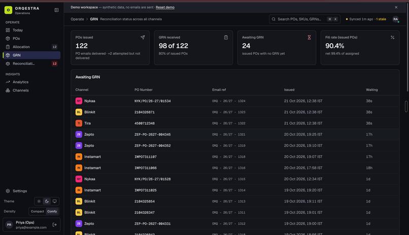The height and width of the screenshot is (235, 409).
Task: Focus the Search POs, SKUs, GRNs field
Action: point(304,19)
